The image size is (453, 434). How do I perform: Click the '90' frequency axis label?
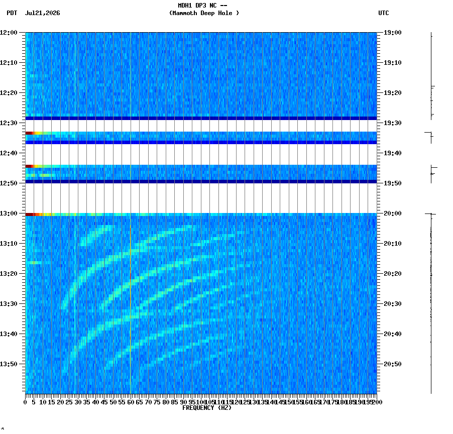pos(183,402)
